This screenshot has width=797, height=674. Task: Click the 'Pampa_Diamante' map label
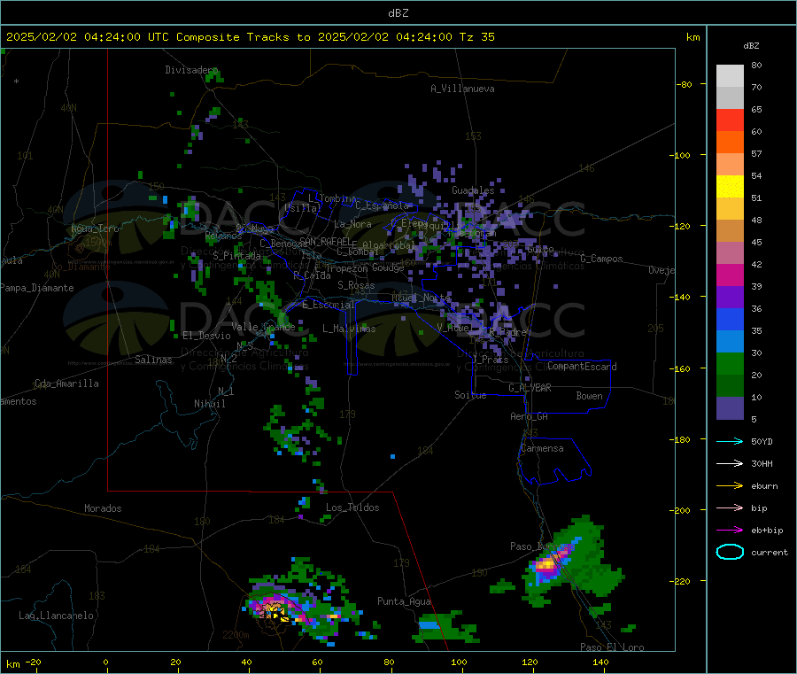point(37,288)
